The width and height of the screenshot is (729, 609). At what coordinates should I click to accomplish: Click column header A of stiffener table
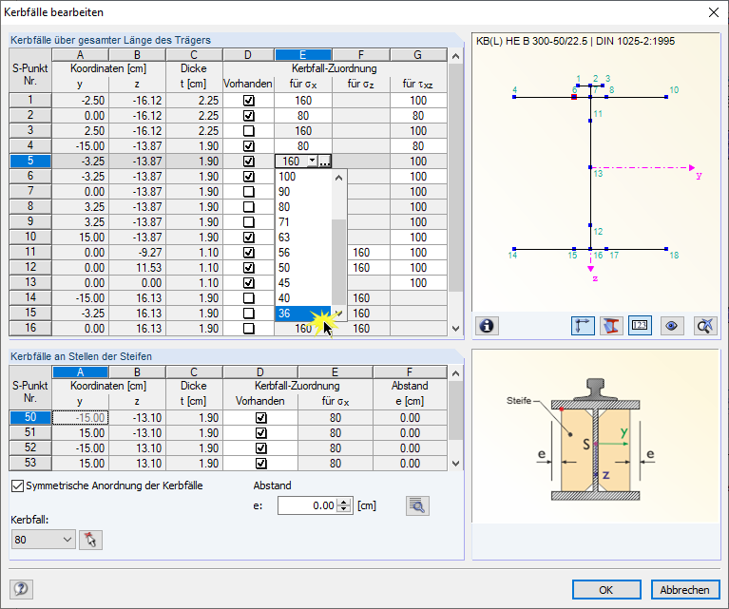pos(80,371)
